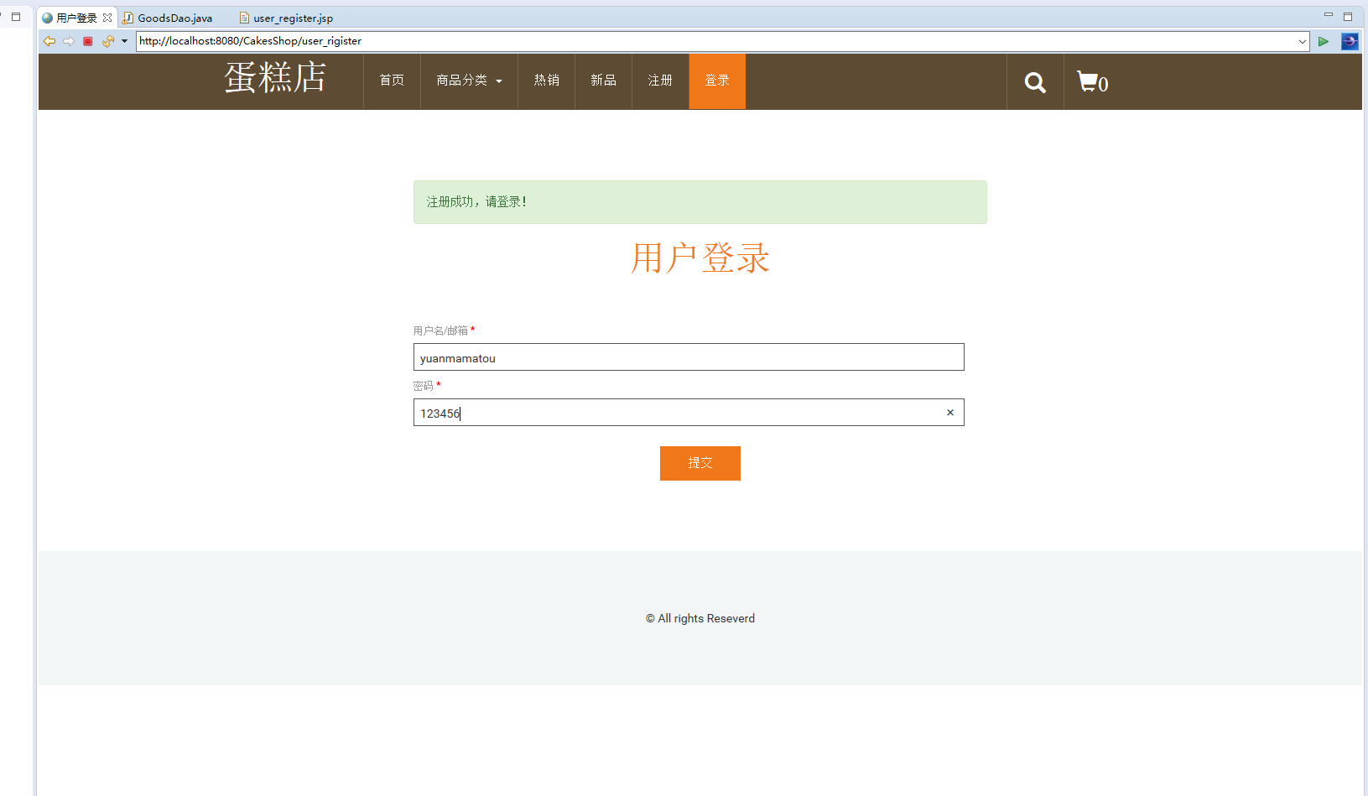Close the 用户登录 browser tab
Viewport: 1368px width, 796px height.
coord(107,17)
